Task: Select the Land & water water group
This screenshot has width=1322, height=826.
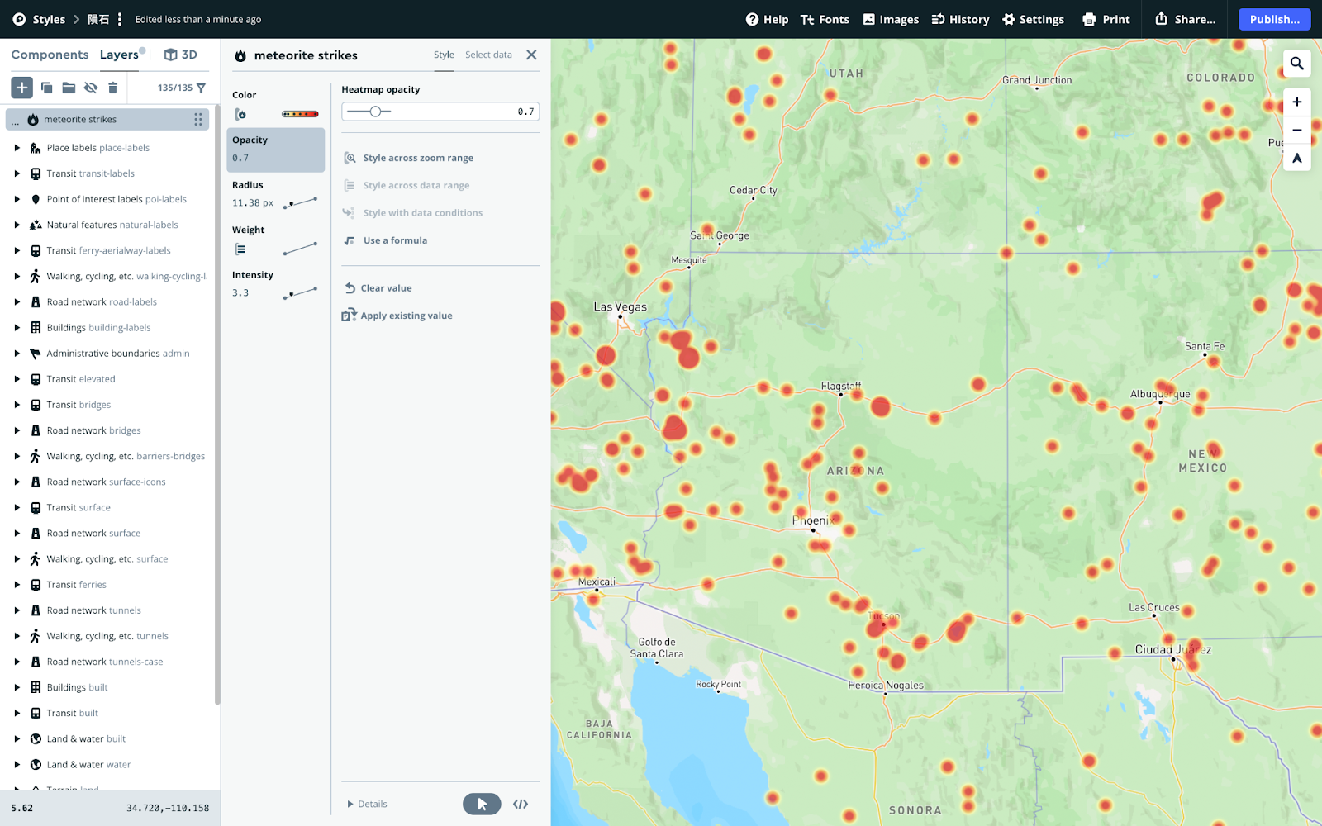Action: [x=107, y=765]
